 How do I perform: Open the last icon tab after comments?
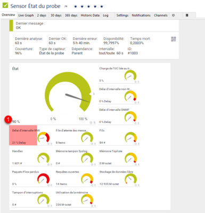tap(187, 15)
